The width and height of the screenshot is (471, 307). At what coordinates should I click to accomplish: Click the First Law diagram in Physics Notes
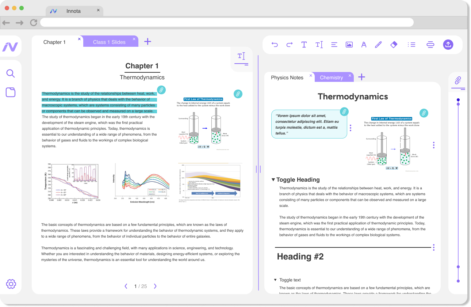pos(392,144)
